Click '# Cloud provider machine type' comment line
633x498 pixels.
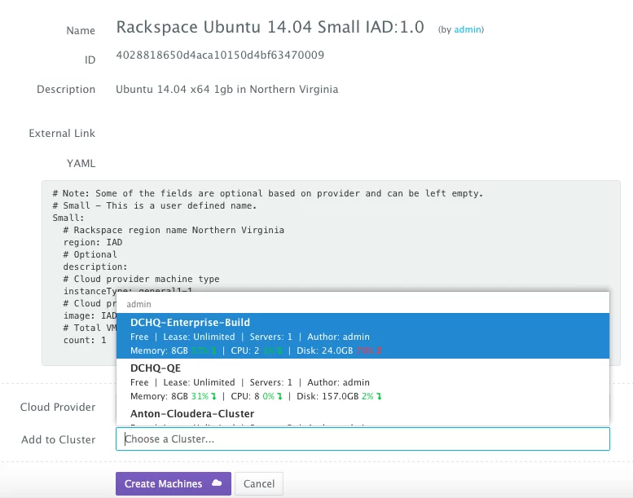tap(141, 279)
